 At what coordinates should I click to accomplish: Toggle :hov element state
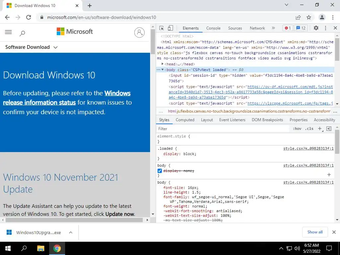tap(297, 128)
